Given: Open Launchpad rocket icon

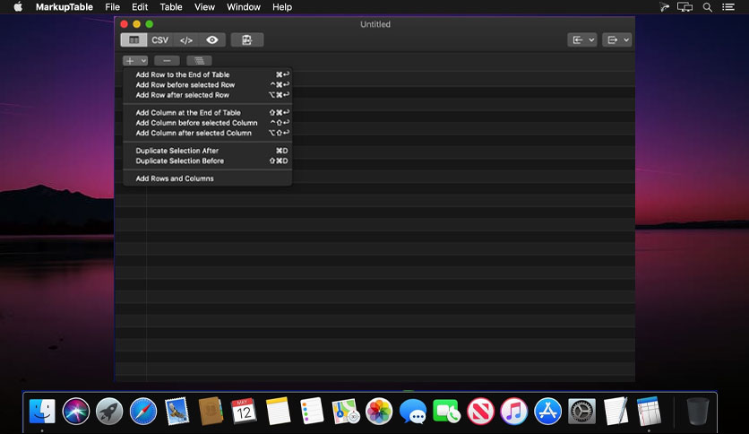Looking at the screenshot, I should [x=109, y=411].
